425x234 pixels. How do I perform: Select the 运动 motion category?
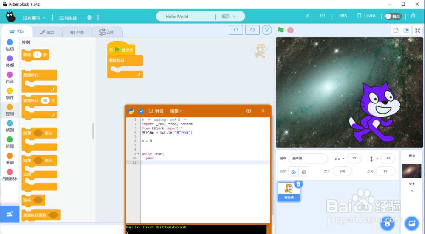point(10,45)
